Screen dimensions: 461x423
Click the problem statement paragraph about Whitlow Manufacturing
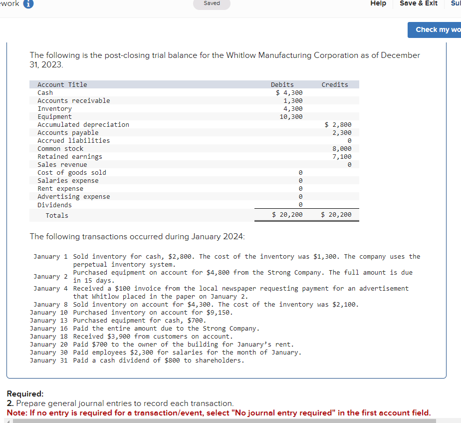pyautogui.click(x=225, y=60)
